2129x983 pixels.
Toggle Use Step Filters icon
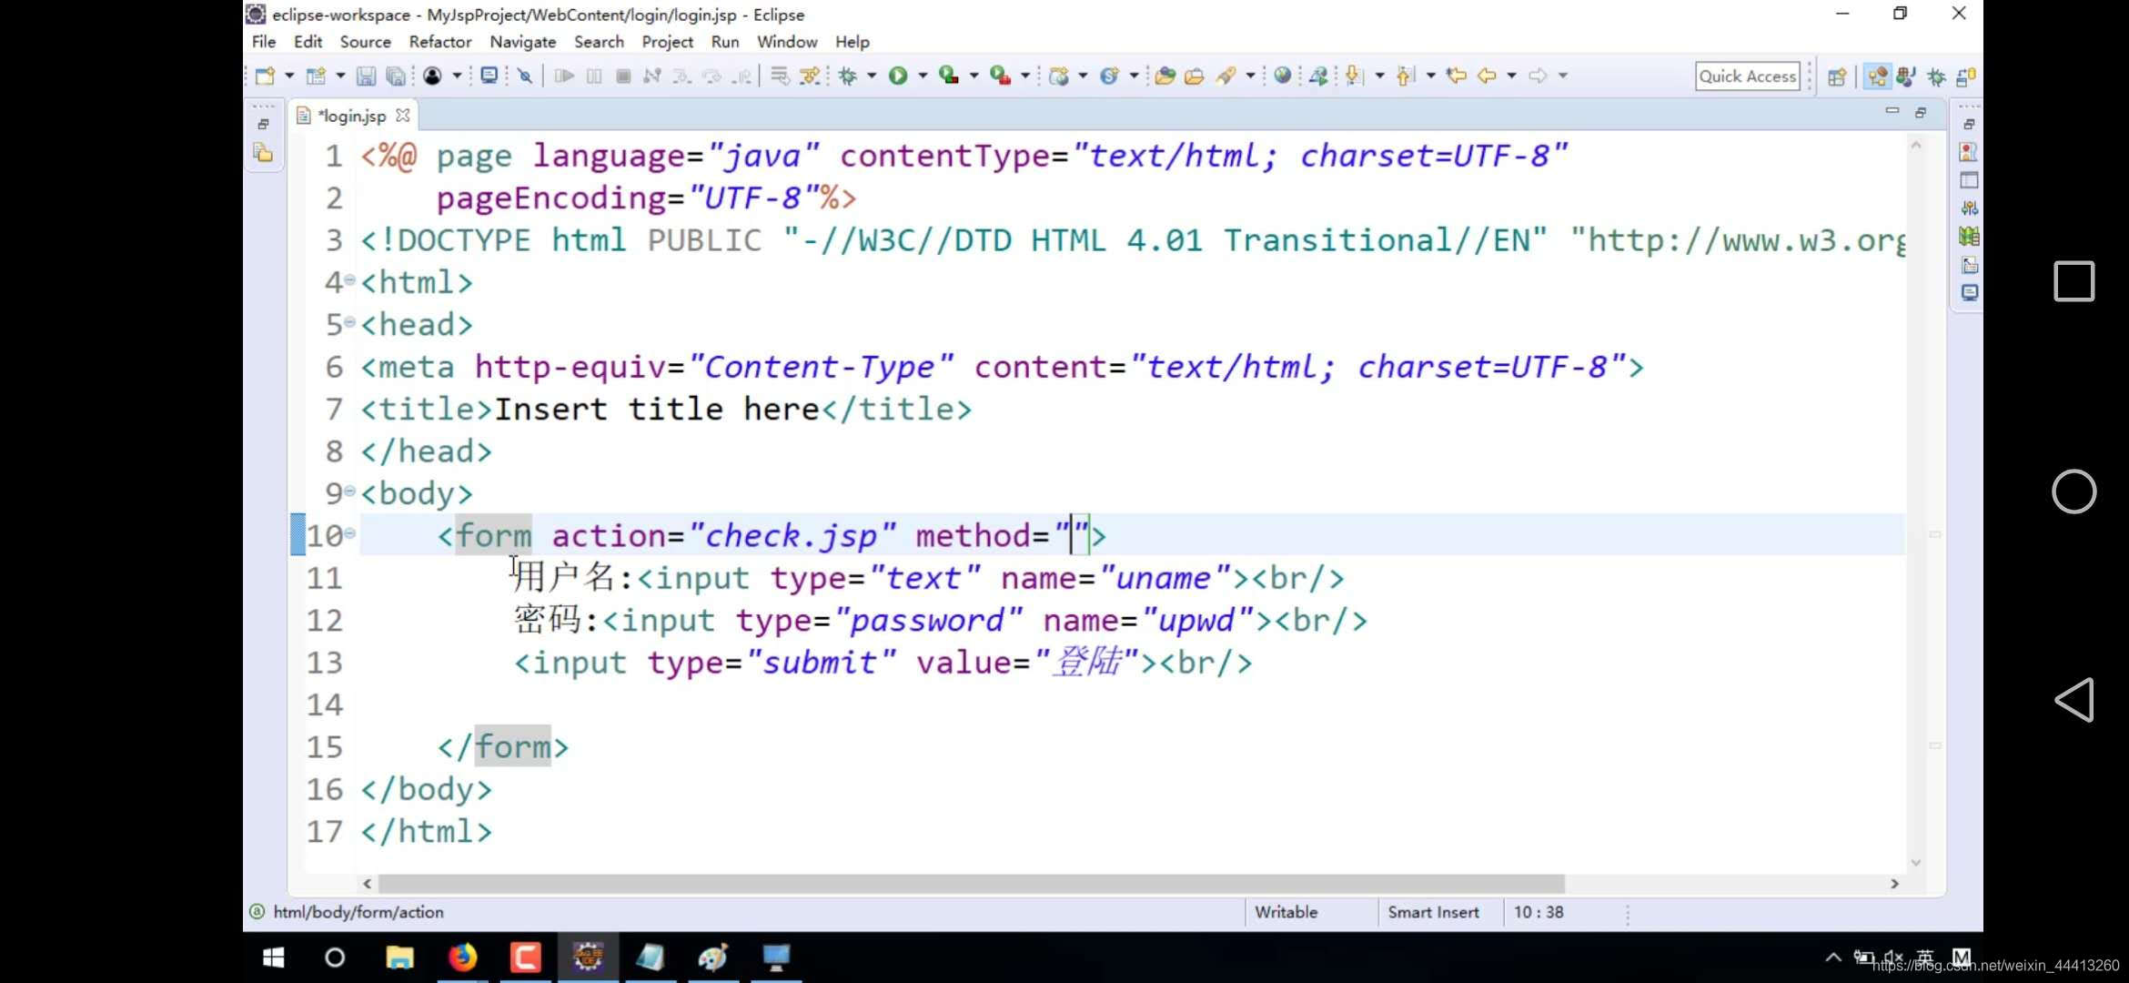click(810, 76)
